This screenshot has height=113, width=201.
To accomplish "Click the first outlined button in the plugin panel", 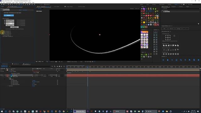I will coord(164,29).
